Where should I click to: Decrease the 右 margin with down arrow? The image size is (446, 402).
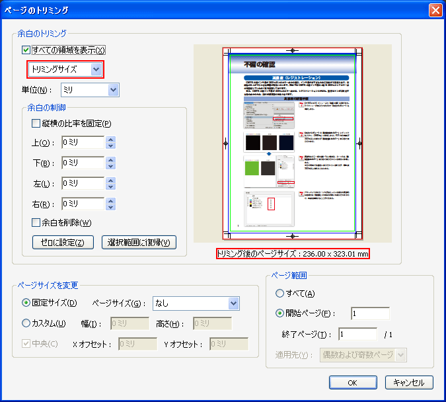[111, 208]
